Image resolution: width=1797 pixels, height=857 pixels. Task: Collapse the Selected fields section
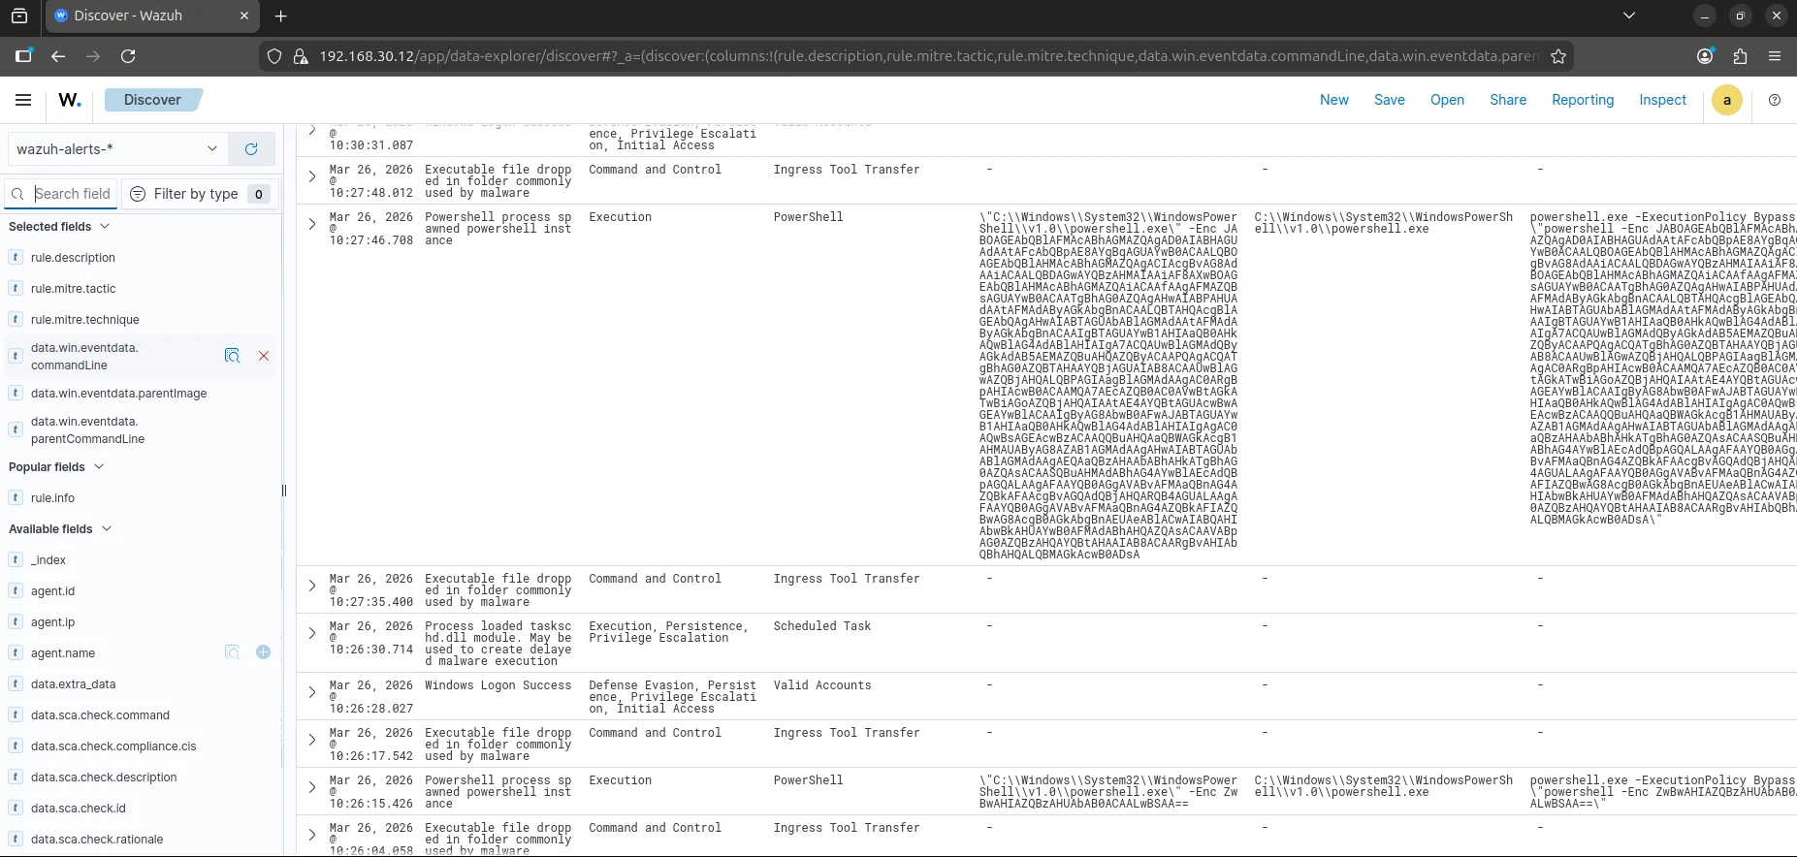click(x=105, y=227)
